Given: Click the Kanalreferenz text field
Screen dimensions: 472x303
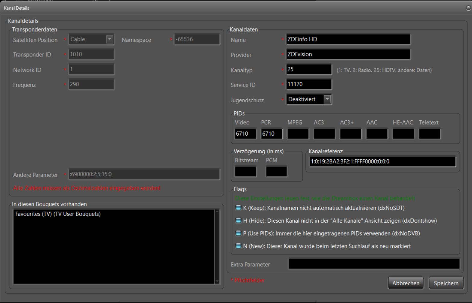Looking at the screenshot, I should pos(382,161).
